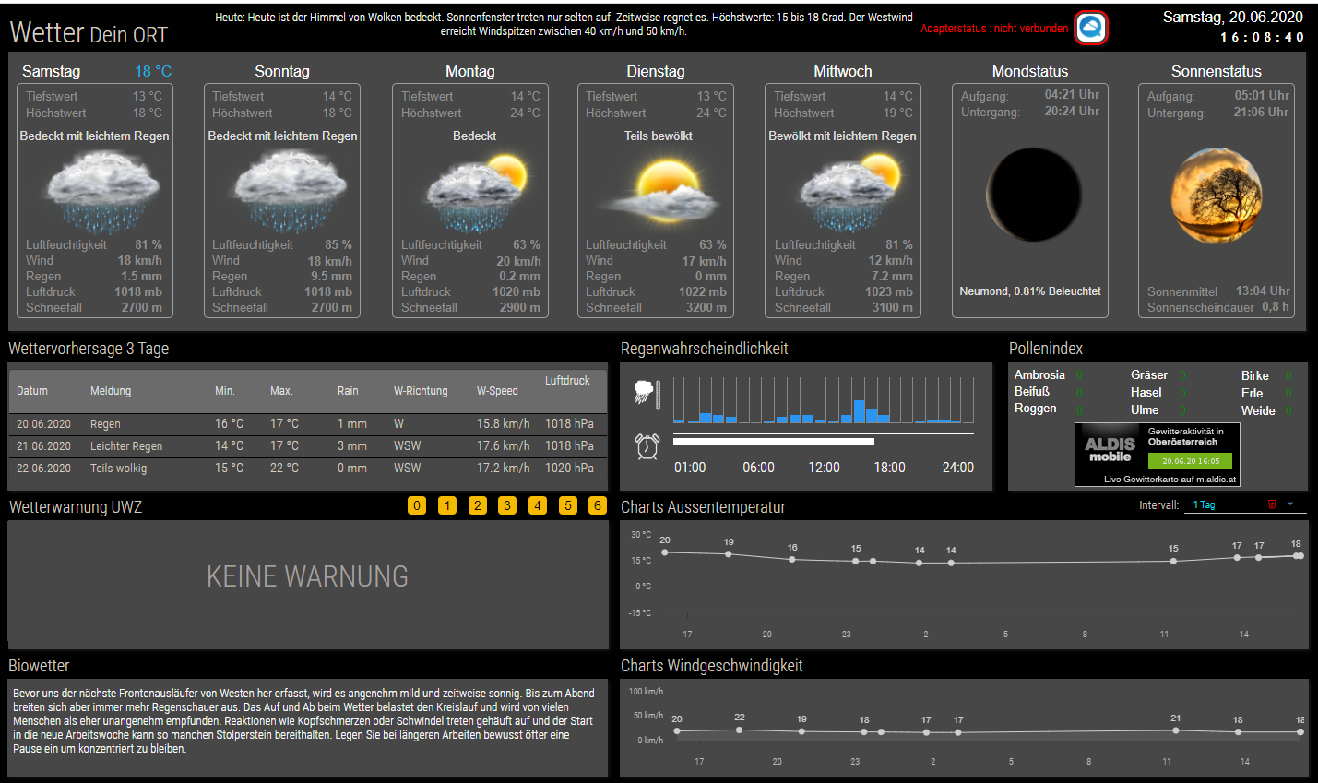
Task: Select the 21.06.2020 forecast row date
Action: (43, 446)
